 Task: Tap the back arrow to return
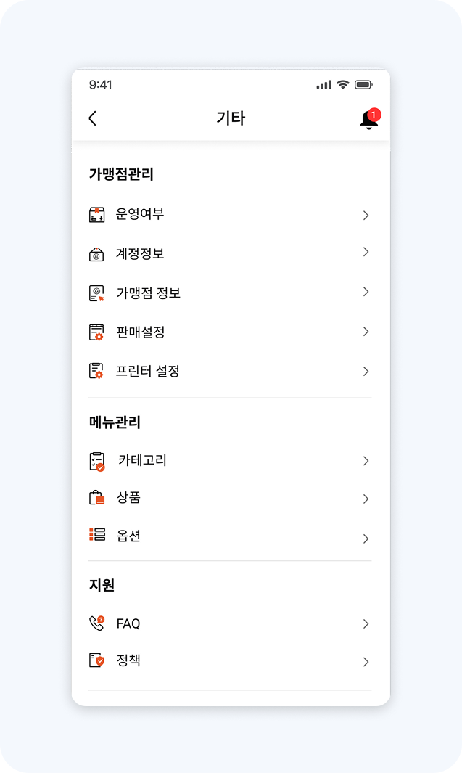click(92, 118)
